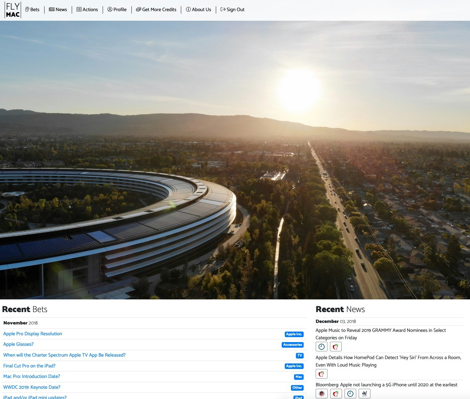Image resolution: width=470 pixels, height=399 pixels.
Task: Click the avatar icon under the Bloomberg headline
Action: pyautogui.click(x=321, y=393)
